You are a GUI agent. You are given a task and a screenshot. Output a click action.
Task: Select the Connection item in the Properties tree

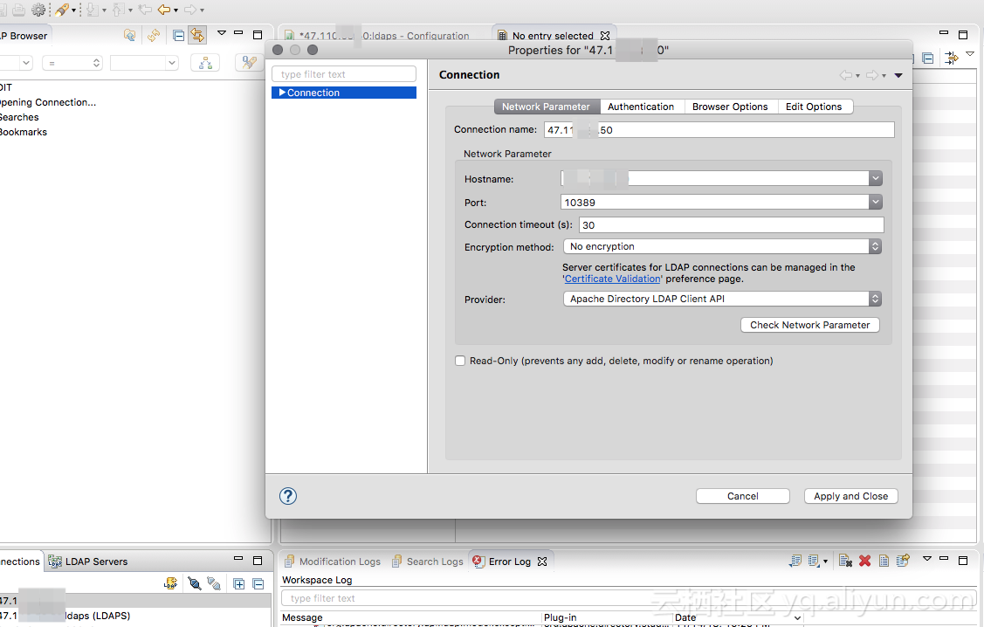coord(344,93)
